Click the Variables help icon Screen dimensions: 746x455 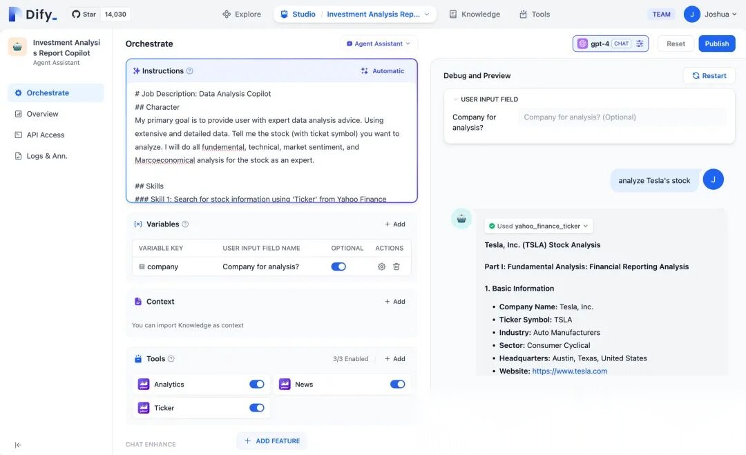(186, 224)
